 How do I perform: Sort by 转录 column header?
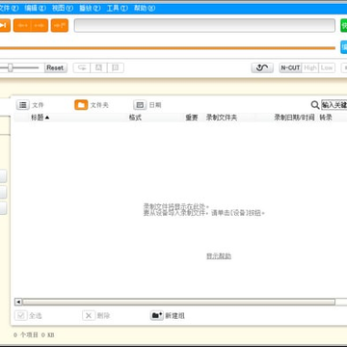[326, 118]
